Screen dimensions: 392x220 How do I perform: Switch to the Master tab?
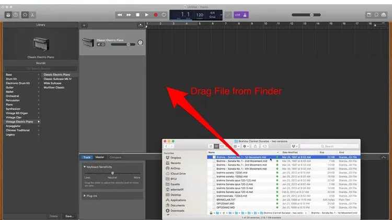coord(100,157)
